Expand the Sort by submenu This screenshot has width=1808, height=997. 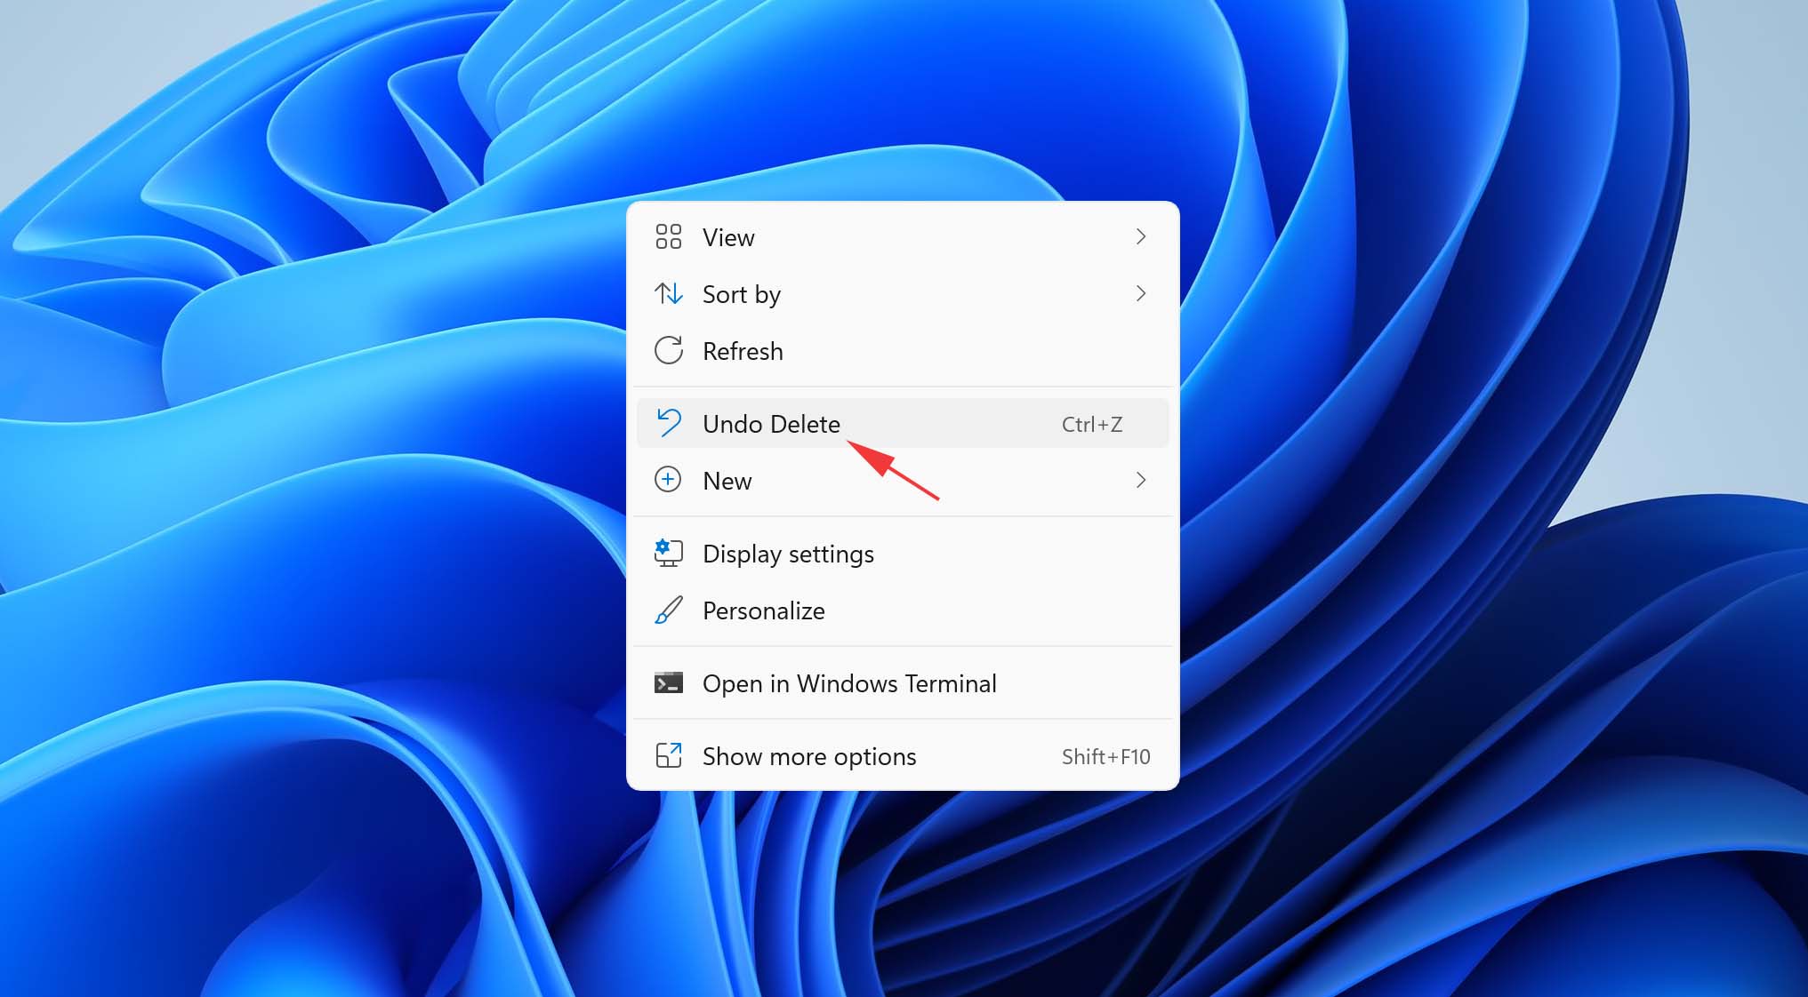[x=903, y=295]
